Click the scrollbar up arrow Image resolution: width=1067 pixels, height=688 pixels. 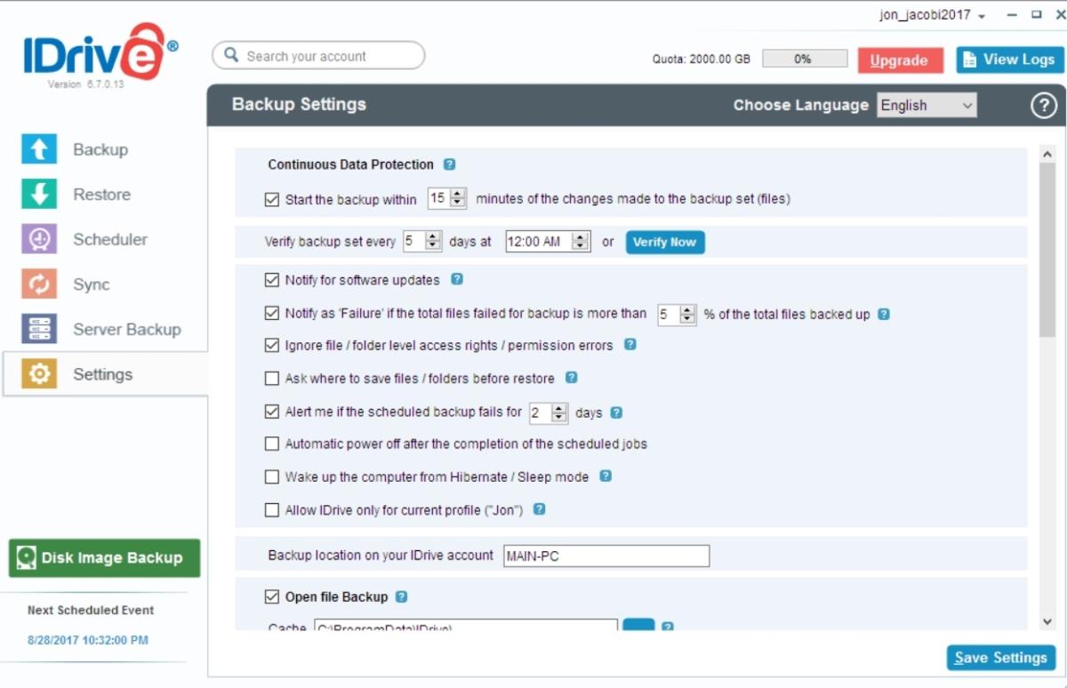point(1047,154)
